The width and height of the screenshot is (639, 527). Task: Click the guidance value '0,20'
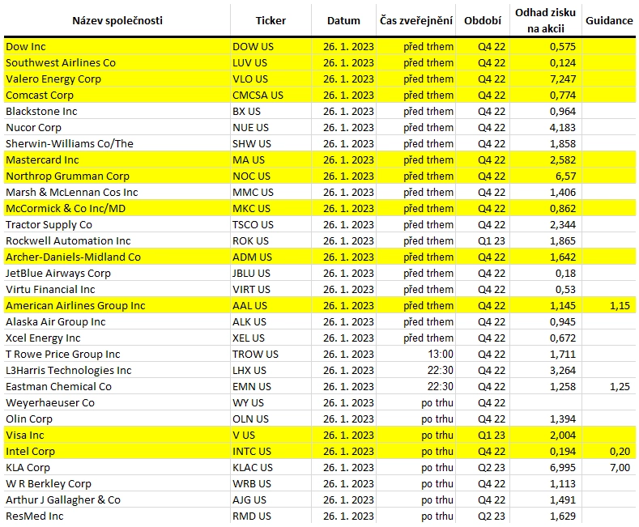point(620,451)
